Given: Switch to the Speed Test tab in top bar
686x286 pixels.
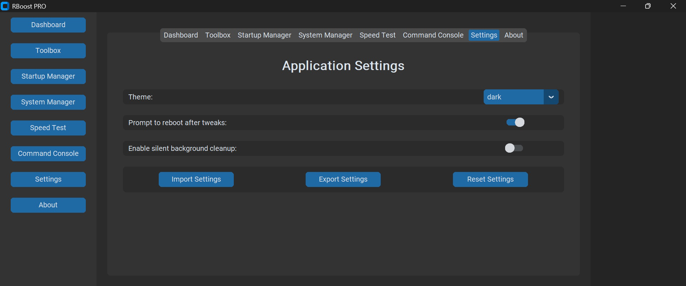Looking at the screenshot, I should (377, 35).
